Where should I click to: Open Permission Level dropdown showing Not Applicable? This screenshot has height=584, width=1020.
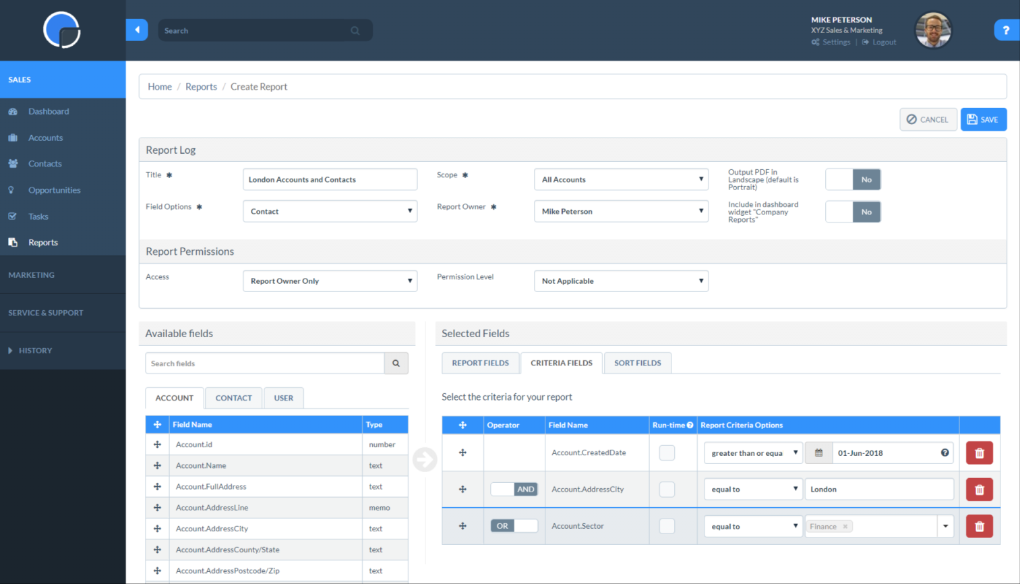point(621,281)
